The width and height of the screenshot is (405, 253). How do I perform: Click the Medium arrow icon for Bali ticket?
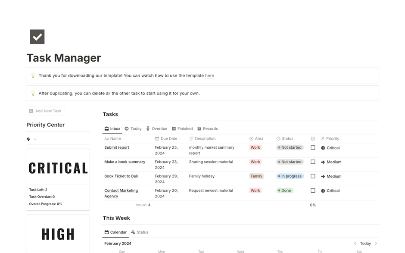pyautogui.click(x=323, y=176)
